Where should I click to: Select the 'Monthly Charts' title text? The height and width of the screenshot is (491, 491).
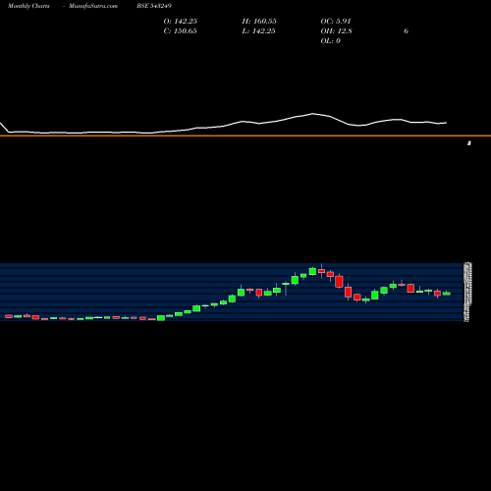click(28, 6)
